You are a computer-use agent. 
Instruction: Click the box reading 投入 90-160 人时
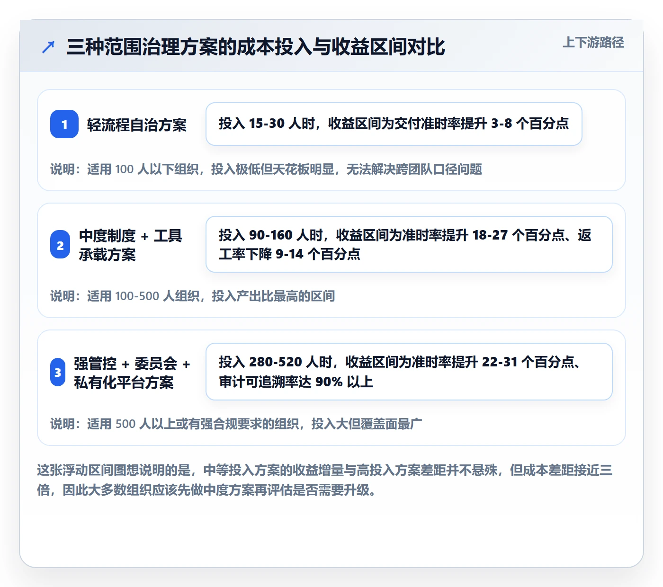[x=409, y=244]
